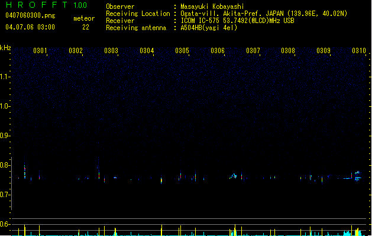Screen dimensions: 372x236
Task: Click the meteor echo between 0306 and 0307
Action: (x=233, y=176)
